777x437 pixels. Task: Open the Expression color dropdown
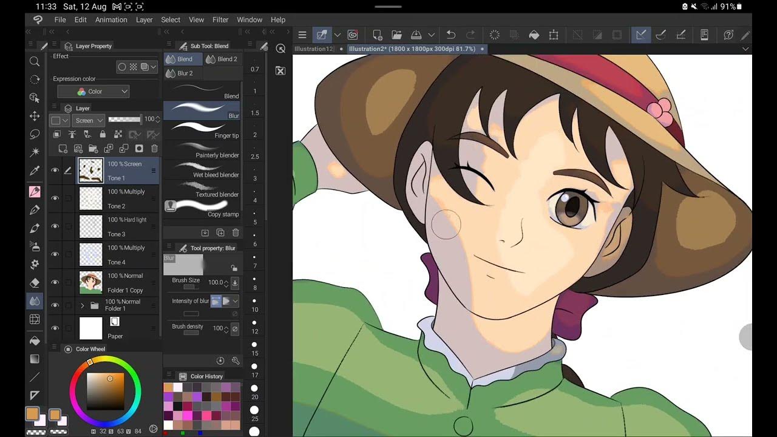pyautogui.click(x=93, y=92)
